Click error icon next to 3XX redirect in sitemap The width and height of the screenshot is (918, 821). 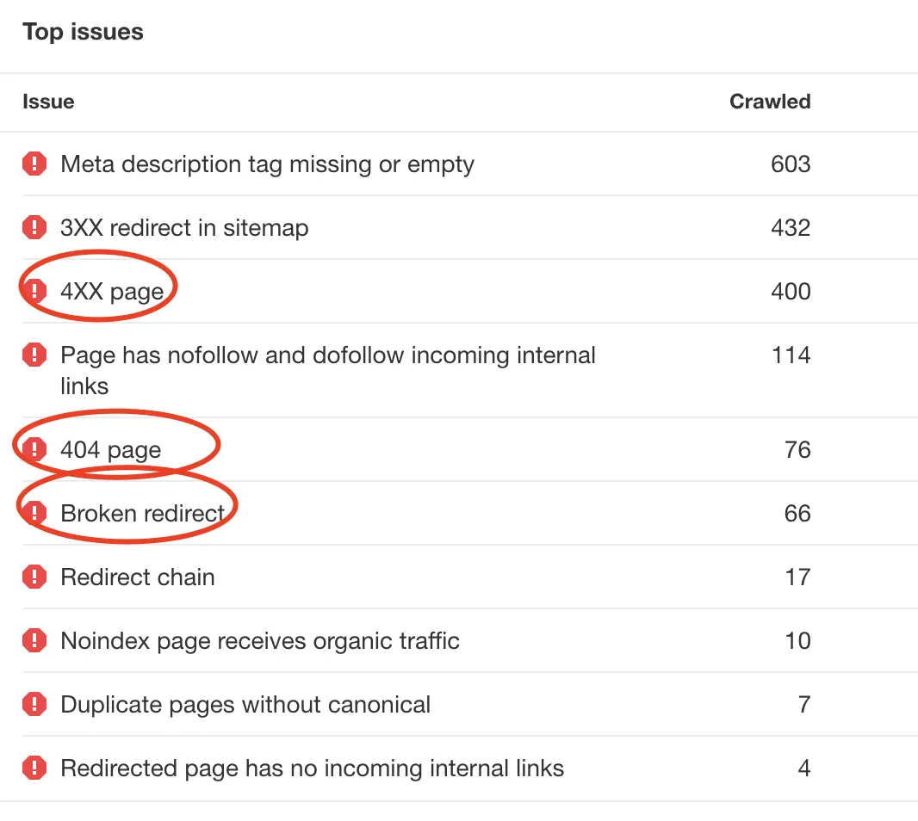point(34,228)
